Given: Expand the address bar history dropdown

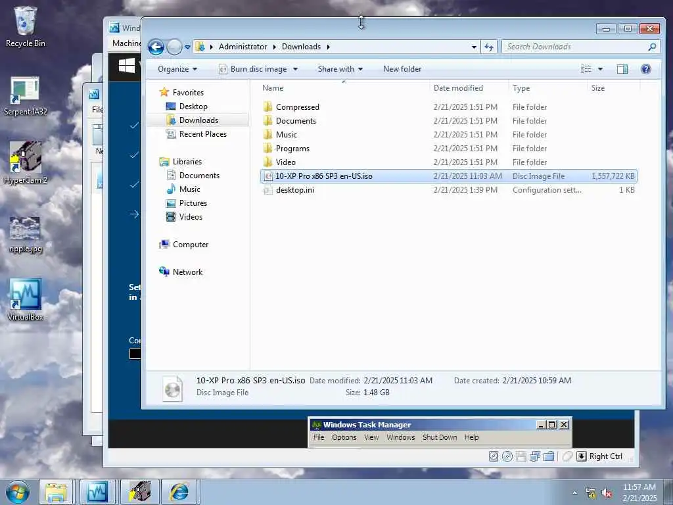Looking at the screenshot, I should point(474,47).
